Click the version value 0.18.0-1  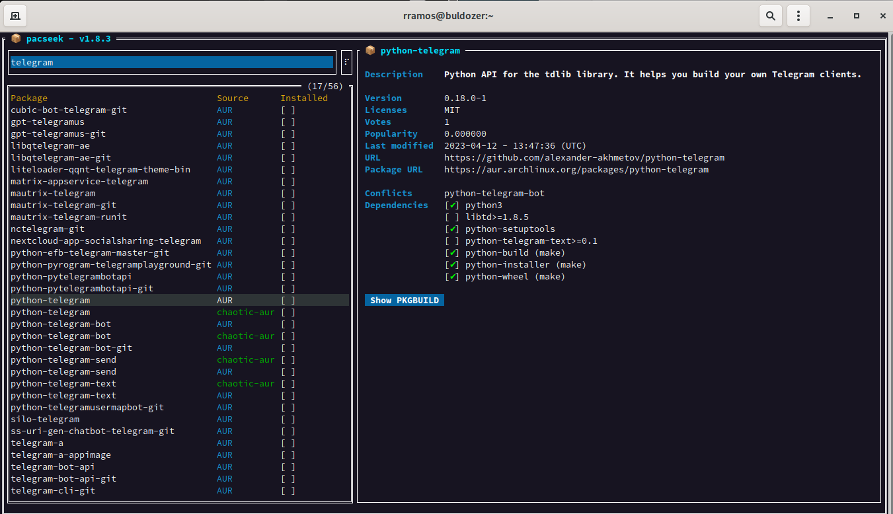[465, 98]
